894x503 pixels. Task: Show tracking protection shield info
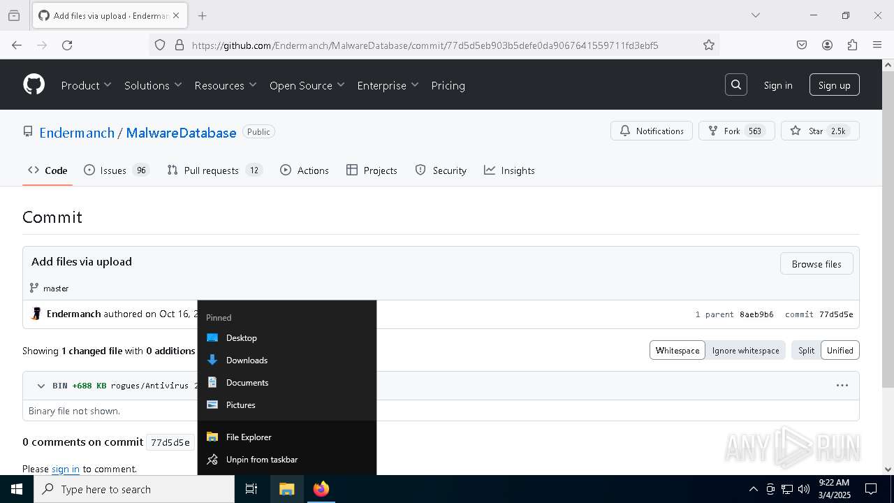pos(160,45)
